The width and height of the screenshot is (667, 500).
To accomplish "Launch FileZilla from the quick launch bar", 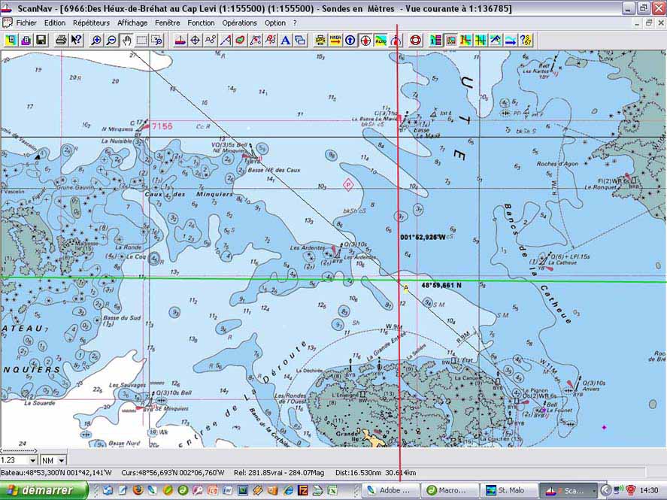I will 303,490.
